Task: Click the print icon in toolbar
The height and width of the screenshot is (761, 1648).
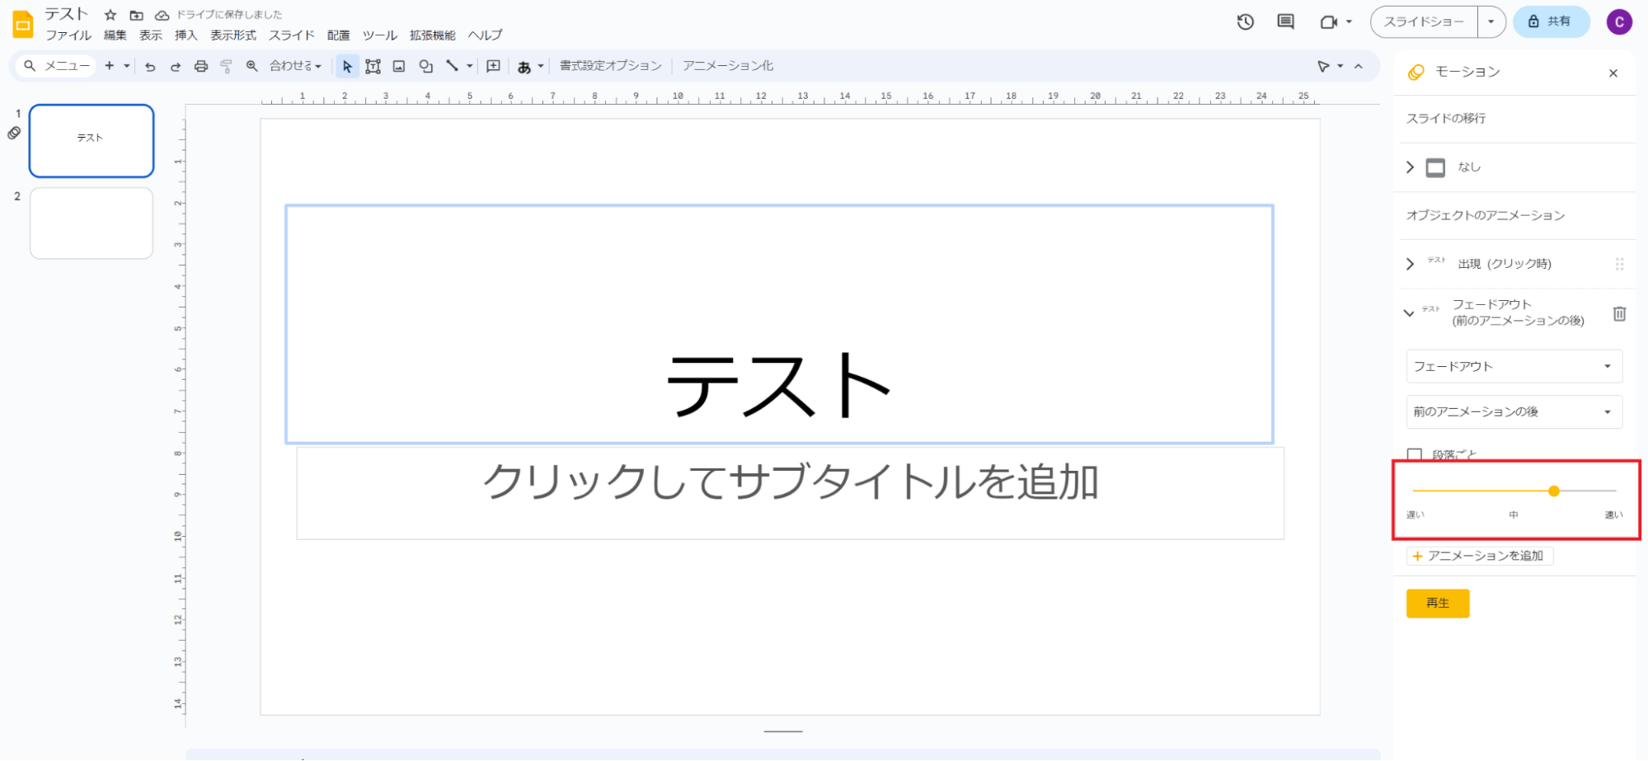Action: pyautogui.click(x=201, y=67)
